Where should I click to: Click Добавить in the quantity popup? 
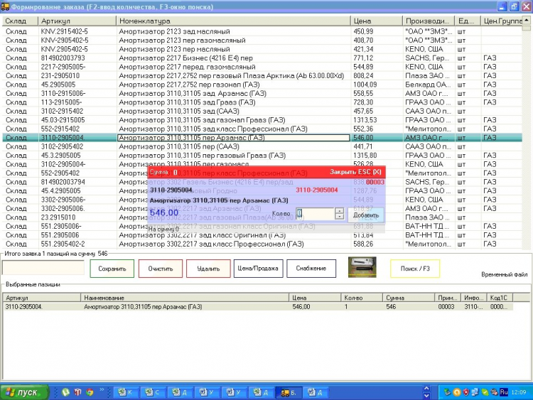tap(366, 215)
